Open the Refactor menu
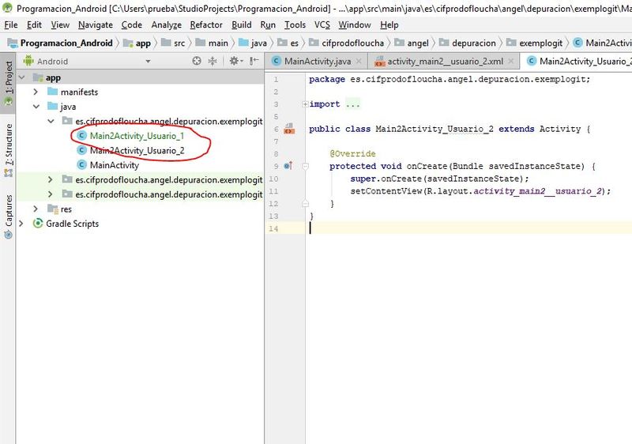Image resolution: width=632 pixels, height=444 pixels. click(x=206, y=25)
